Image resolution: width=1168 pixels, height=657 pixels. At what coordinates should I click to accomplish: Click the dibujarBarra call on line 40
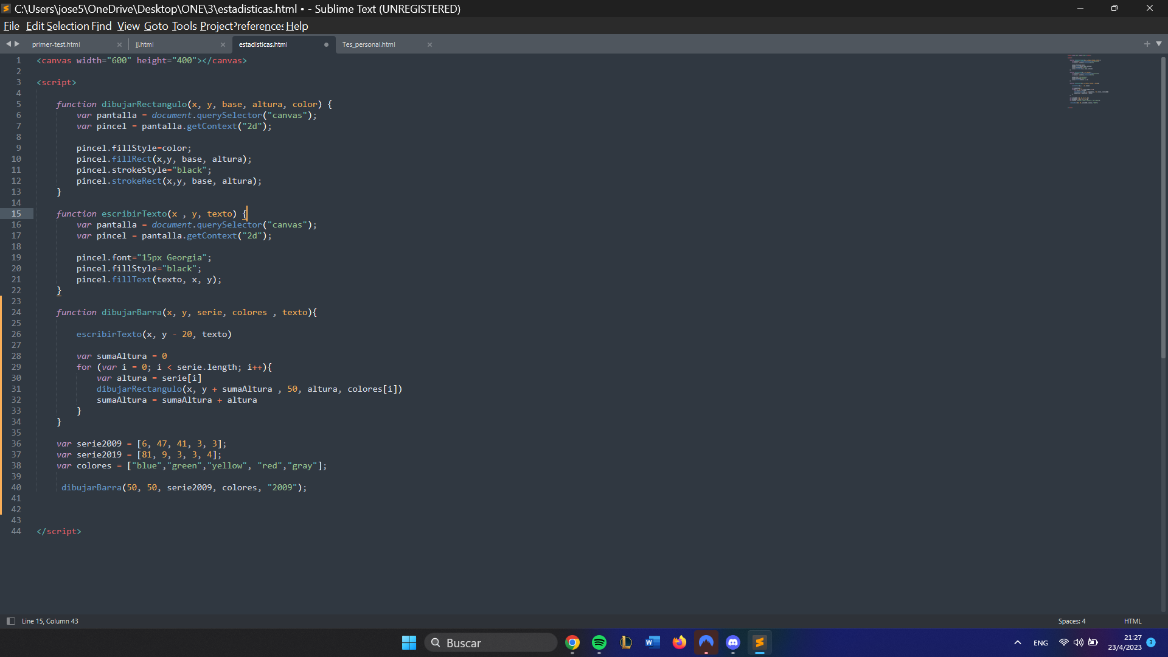(91, 487)
